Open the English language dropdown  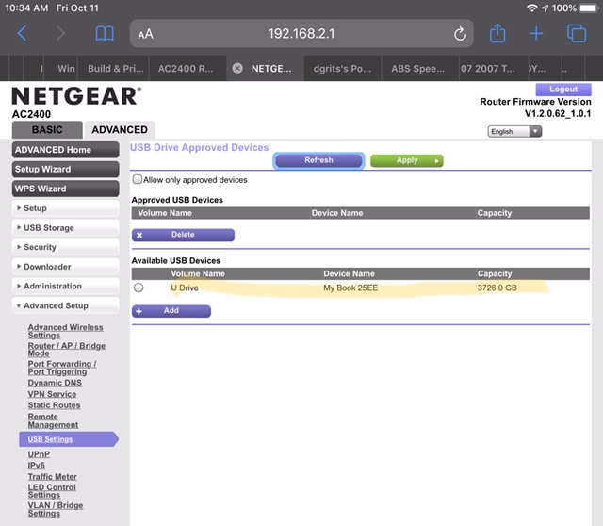point(514,132)
